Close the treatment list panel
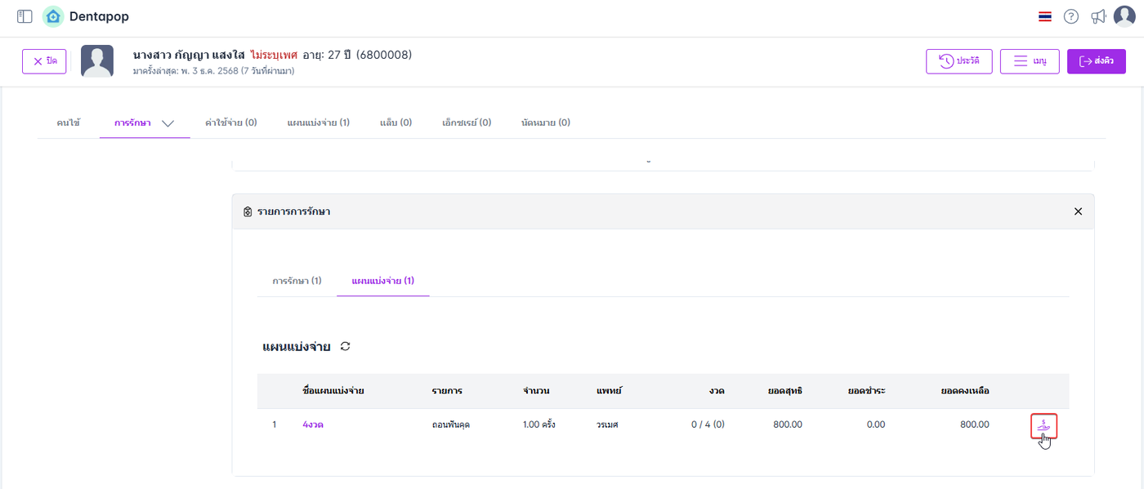The height and width of the screenshot is (489, 1144). point(1078,211)
